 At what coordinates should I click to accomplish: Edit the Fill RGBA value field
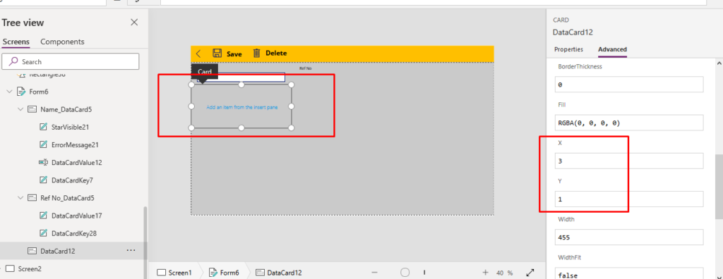(x=629, y=123)
